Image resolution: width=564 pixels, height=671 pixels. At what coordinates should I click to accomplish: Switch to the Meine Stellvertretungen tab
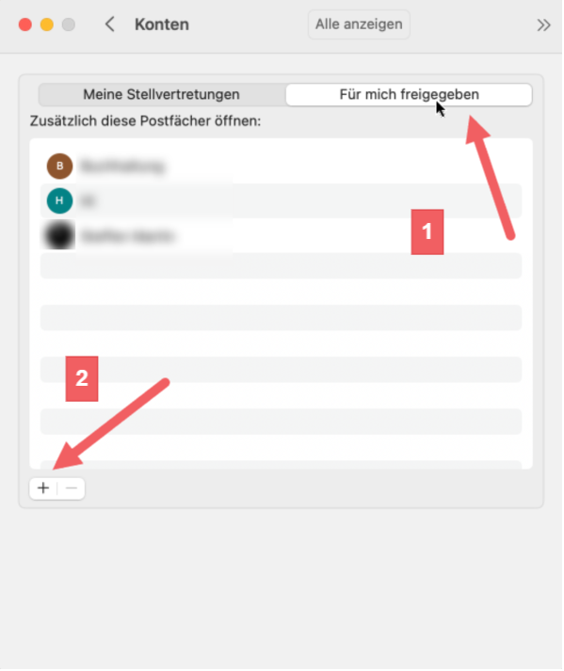[x=161, y=94]
